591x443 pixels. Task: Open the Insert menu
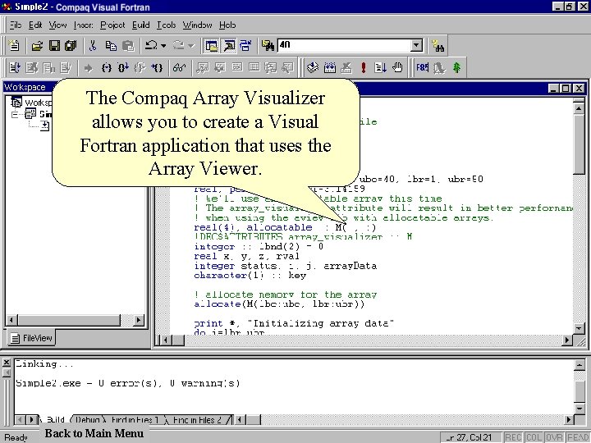83,25
